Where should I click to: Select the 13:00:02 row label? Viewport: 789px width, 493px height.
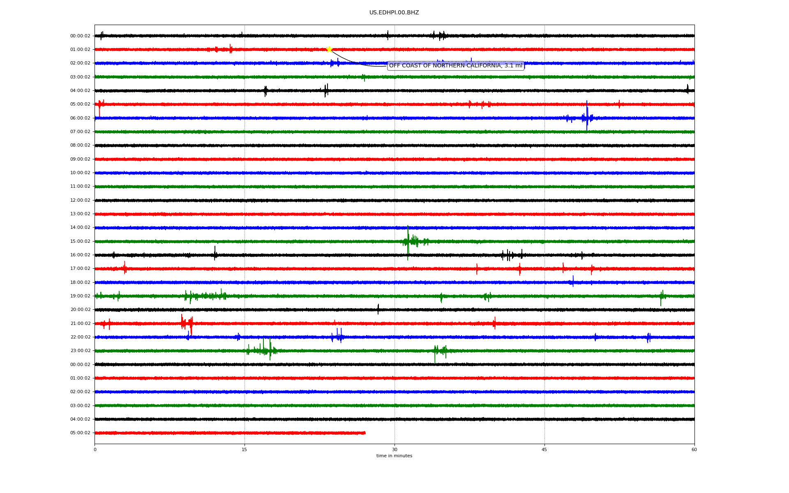[x=80, y=214]
